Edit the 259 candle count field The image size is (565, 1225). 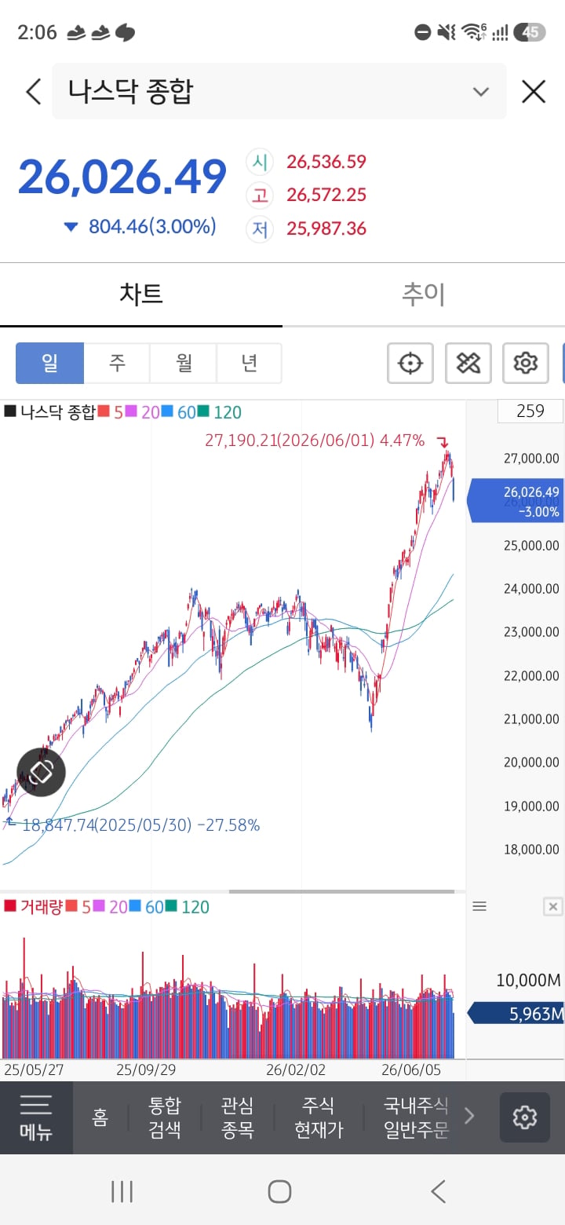(530, 411)
